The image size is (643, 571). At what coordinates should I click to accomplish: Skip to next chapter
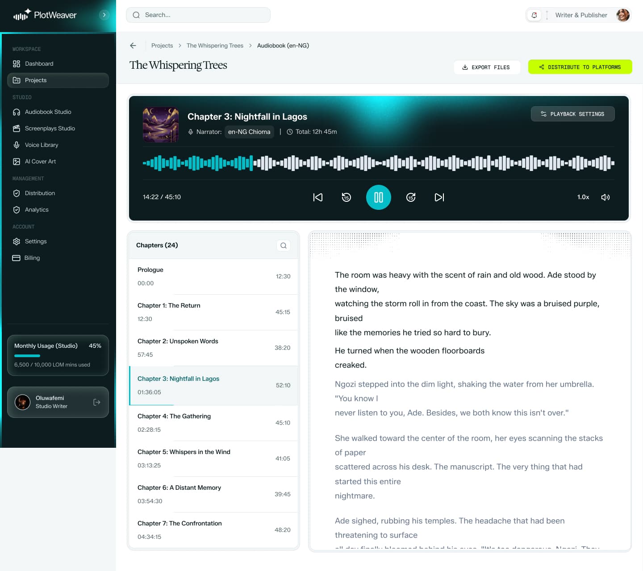click(439, 197)
